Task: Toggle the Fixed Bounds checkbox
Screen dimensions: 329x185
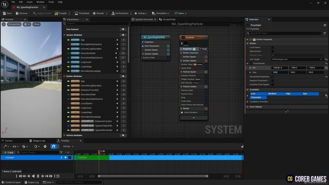Action: pos(251,63)
